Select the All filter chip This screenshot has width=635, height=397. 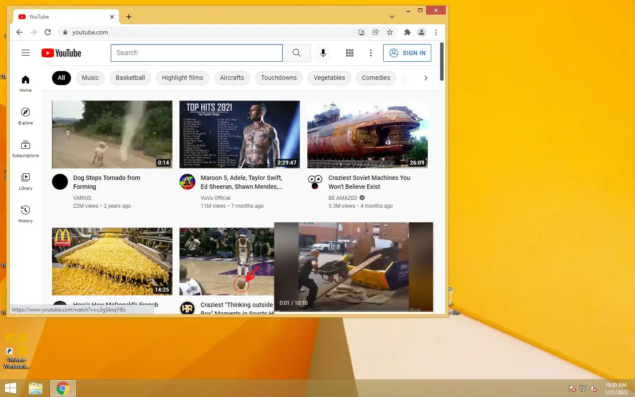(61, 78)
